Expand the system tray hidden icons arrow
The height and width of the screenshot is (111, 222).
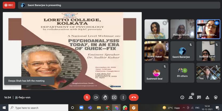pos(183,108)
